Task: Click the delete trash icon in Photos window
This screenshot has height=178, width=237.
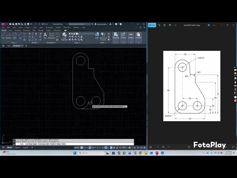Action: (x=164, y=25)
